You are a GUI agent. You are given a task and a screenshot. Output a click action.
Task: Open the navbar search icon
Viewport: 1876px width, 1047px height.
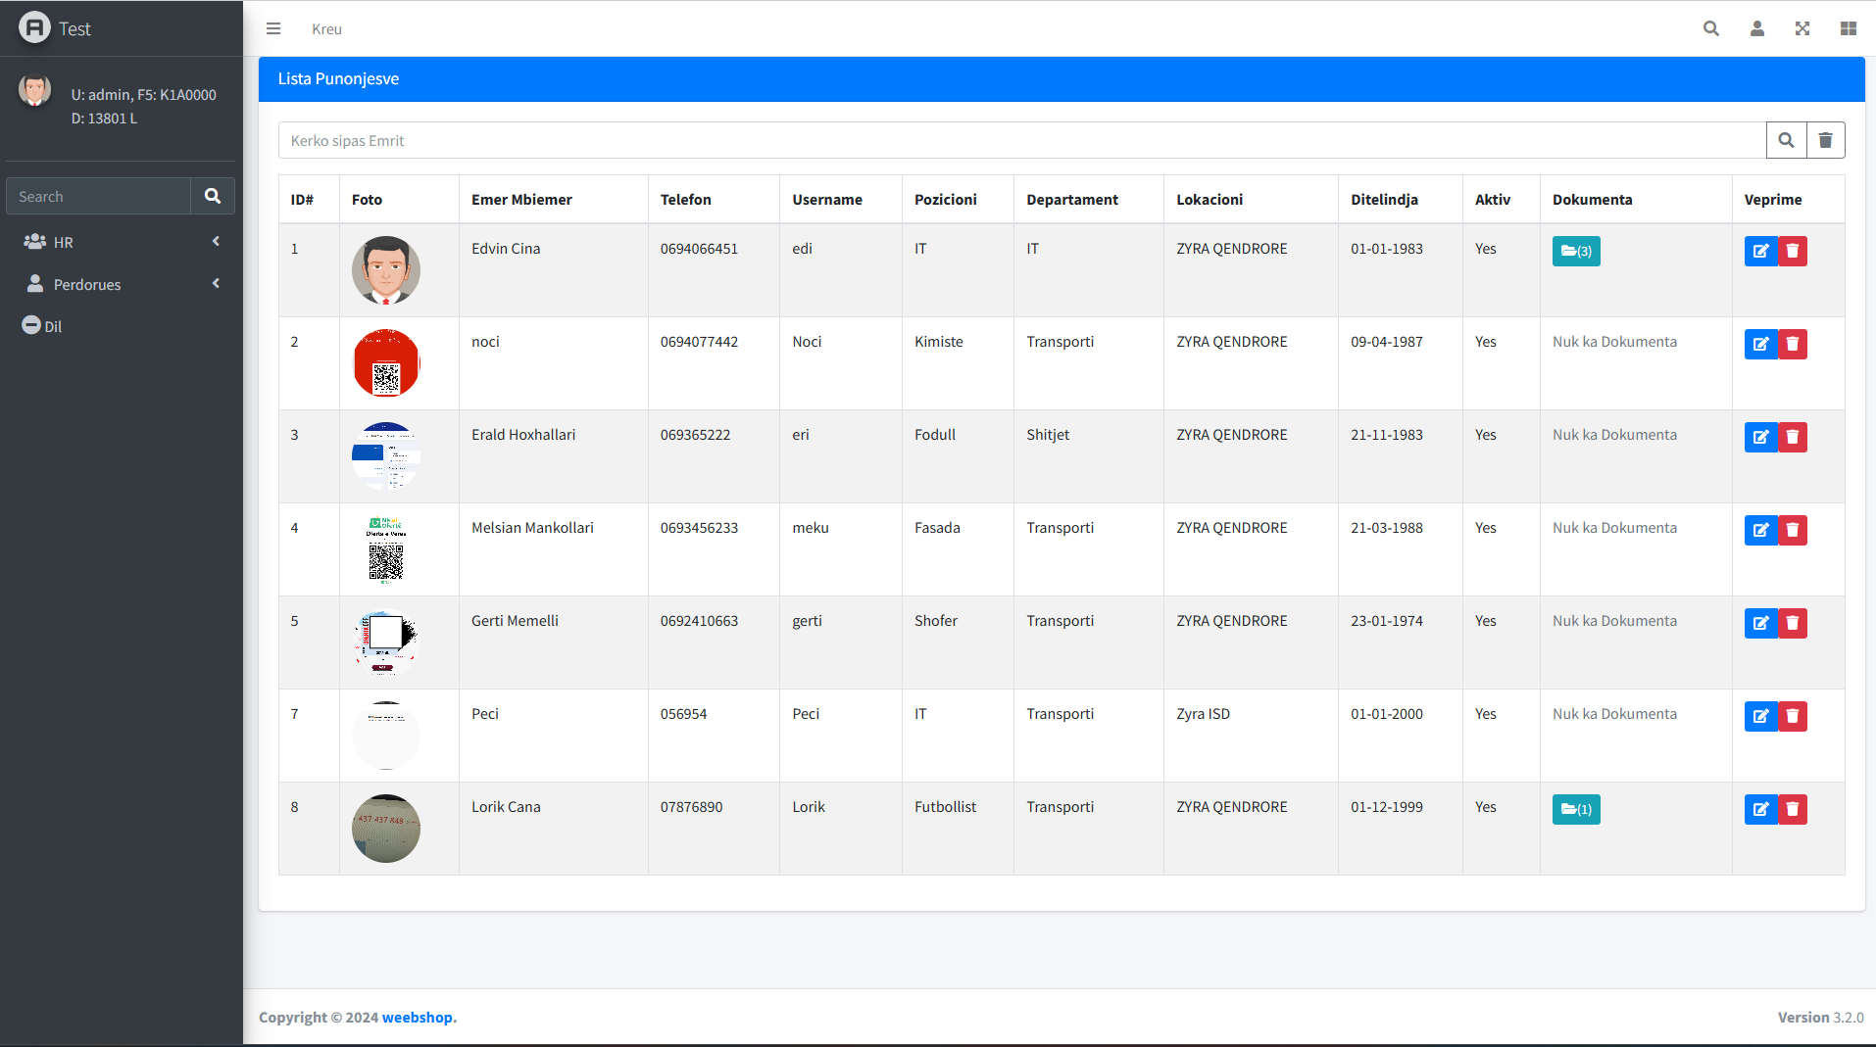coord(1710,28)
